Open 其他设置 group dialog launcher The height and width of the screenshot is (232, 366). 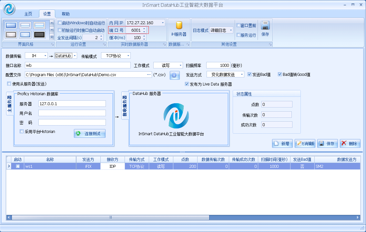(x=270, y=44)
